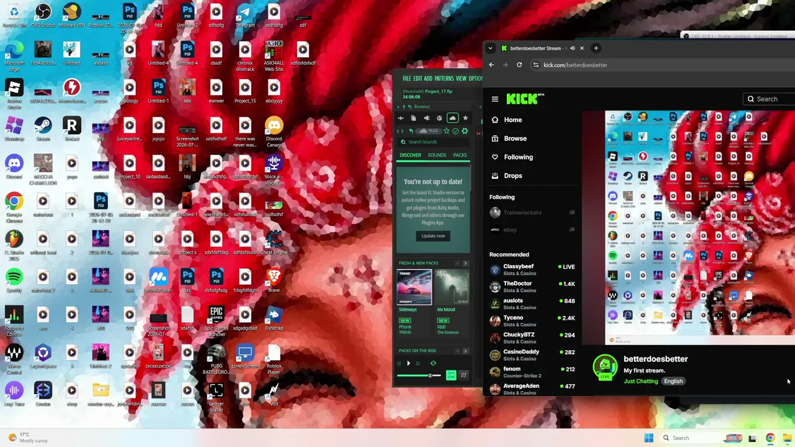Select the audio waveform browser tab icon
This screenshot has height=447, width=795.
[401, 118]
